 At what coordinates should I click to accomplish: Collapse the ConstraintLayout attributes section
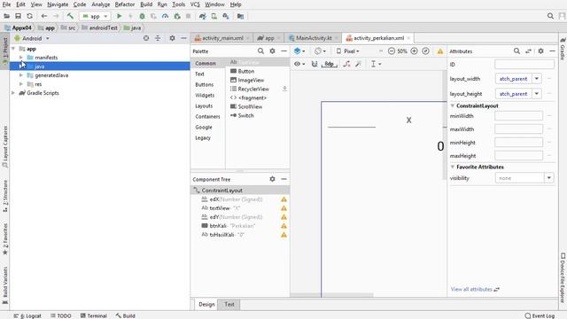(x=453, y=106)
